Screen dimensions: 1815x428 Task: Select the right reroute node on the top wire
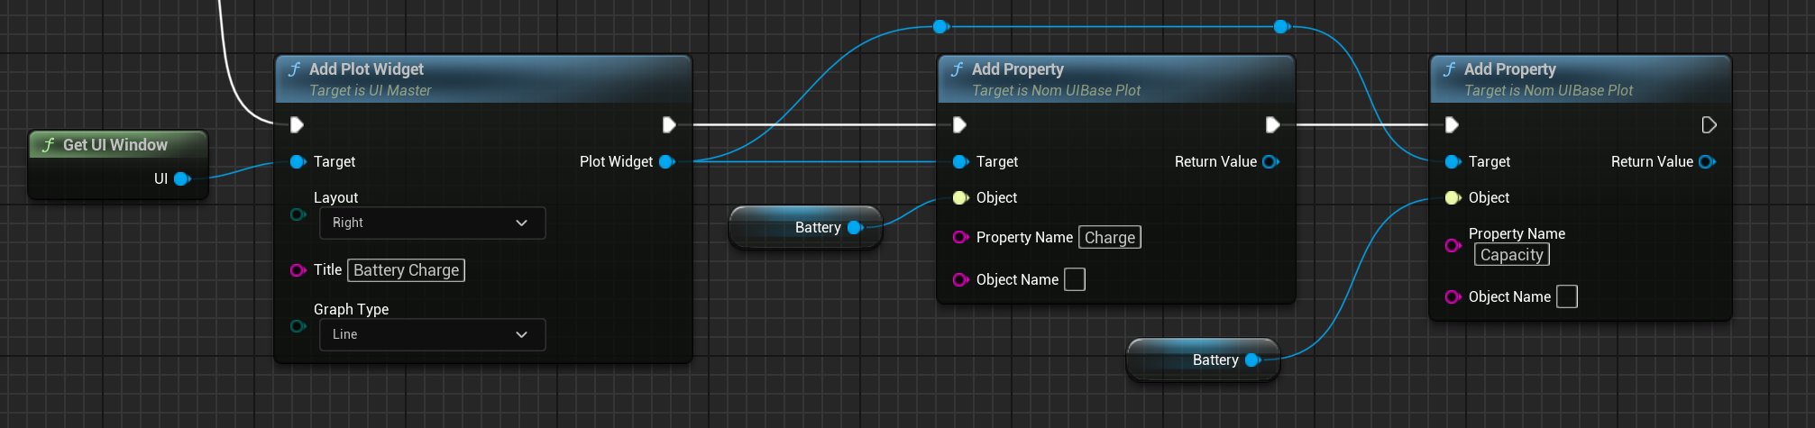pos(1281,27)
